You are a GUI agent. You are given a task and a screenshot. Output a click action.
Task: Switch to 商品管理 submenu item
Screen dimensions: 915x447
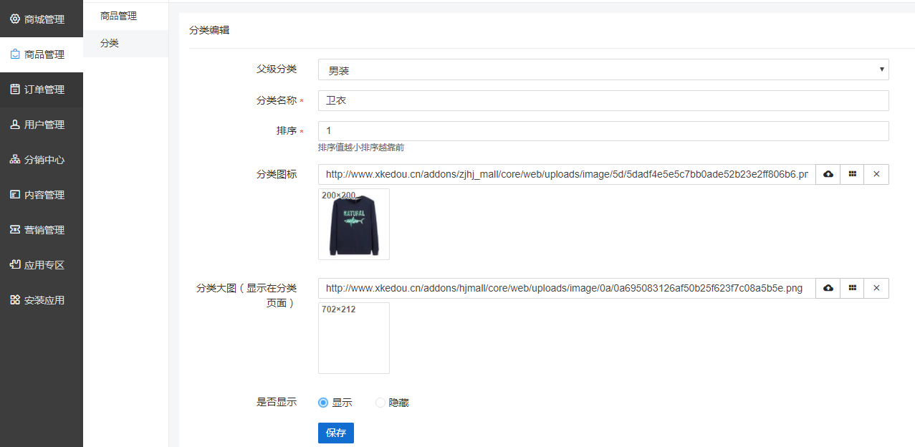[x=118, y=16]
